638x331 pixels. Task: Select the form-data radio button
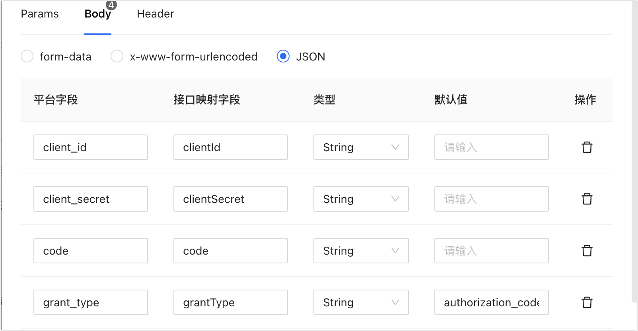pyautogui.click(x=27, y=56)
